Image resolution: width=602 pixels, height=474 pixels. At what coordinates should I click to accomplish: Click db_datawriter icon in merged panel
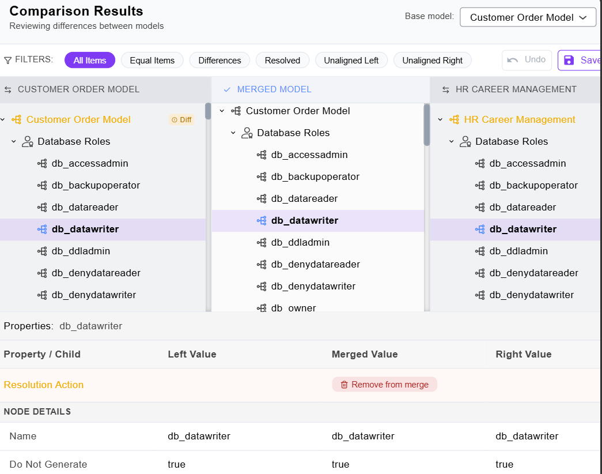(x=262, y=220)
